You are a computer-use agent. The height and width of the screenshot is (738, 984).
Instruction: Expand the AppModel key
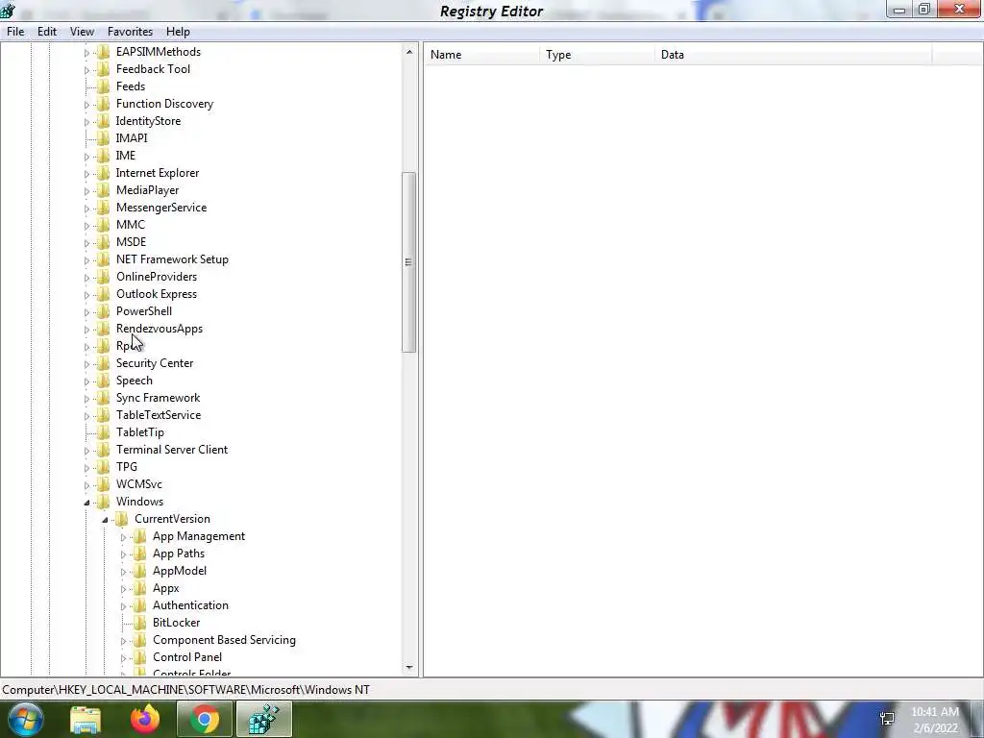click(123, 571)
